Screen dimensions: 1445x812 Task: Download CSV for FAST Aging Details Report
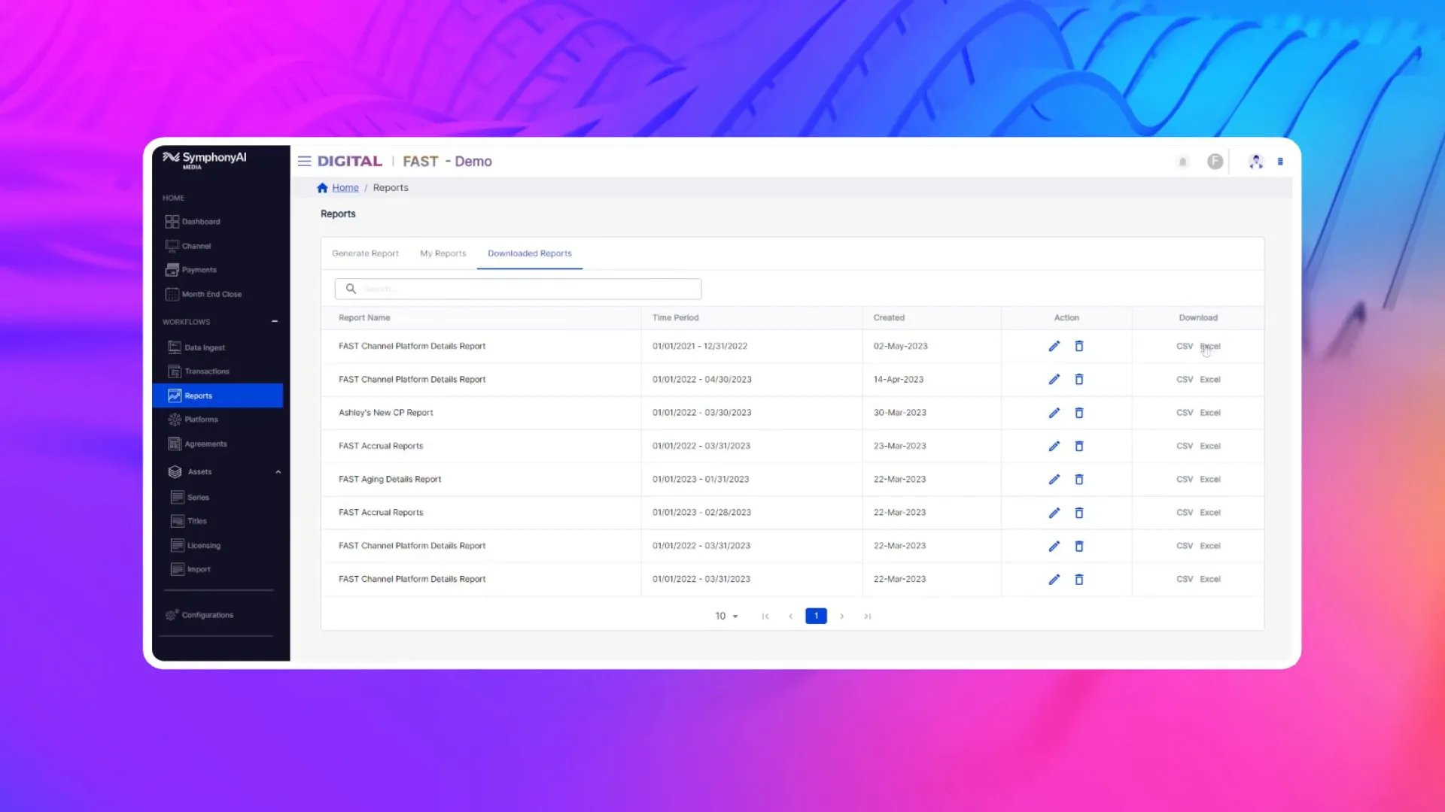point(1185,480)
